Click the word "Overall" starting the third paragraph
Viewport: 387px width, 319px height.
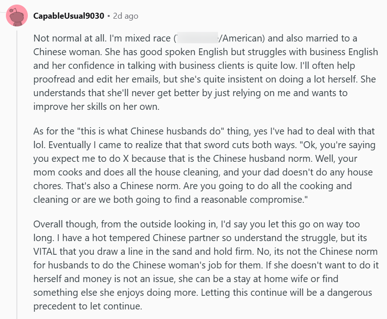click(49, 224)
